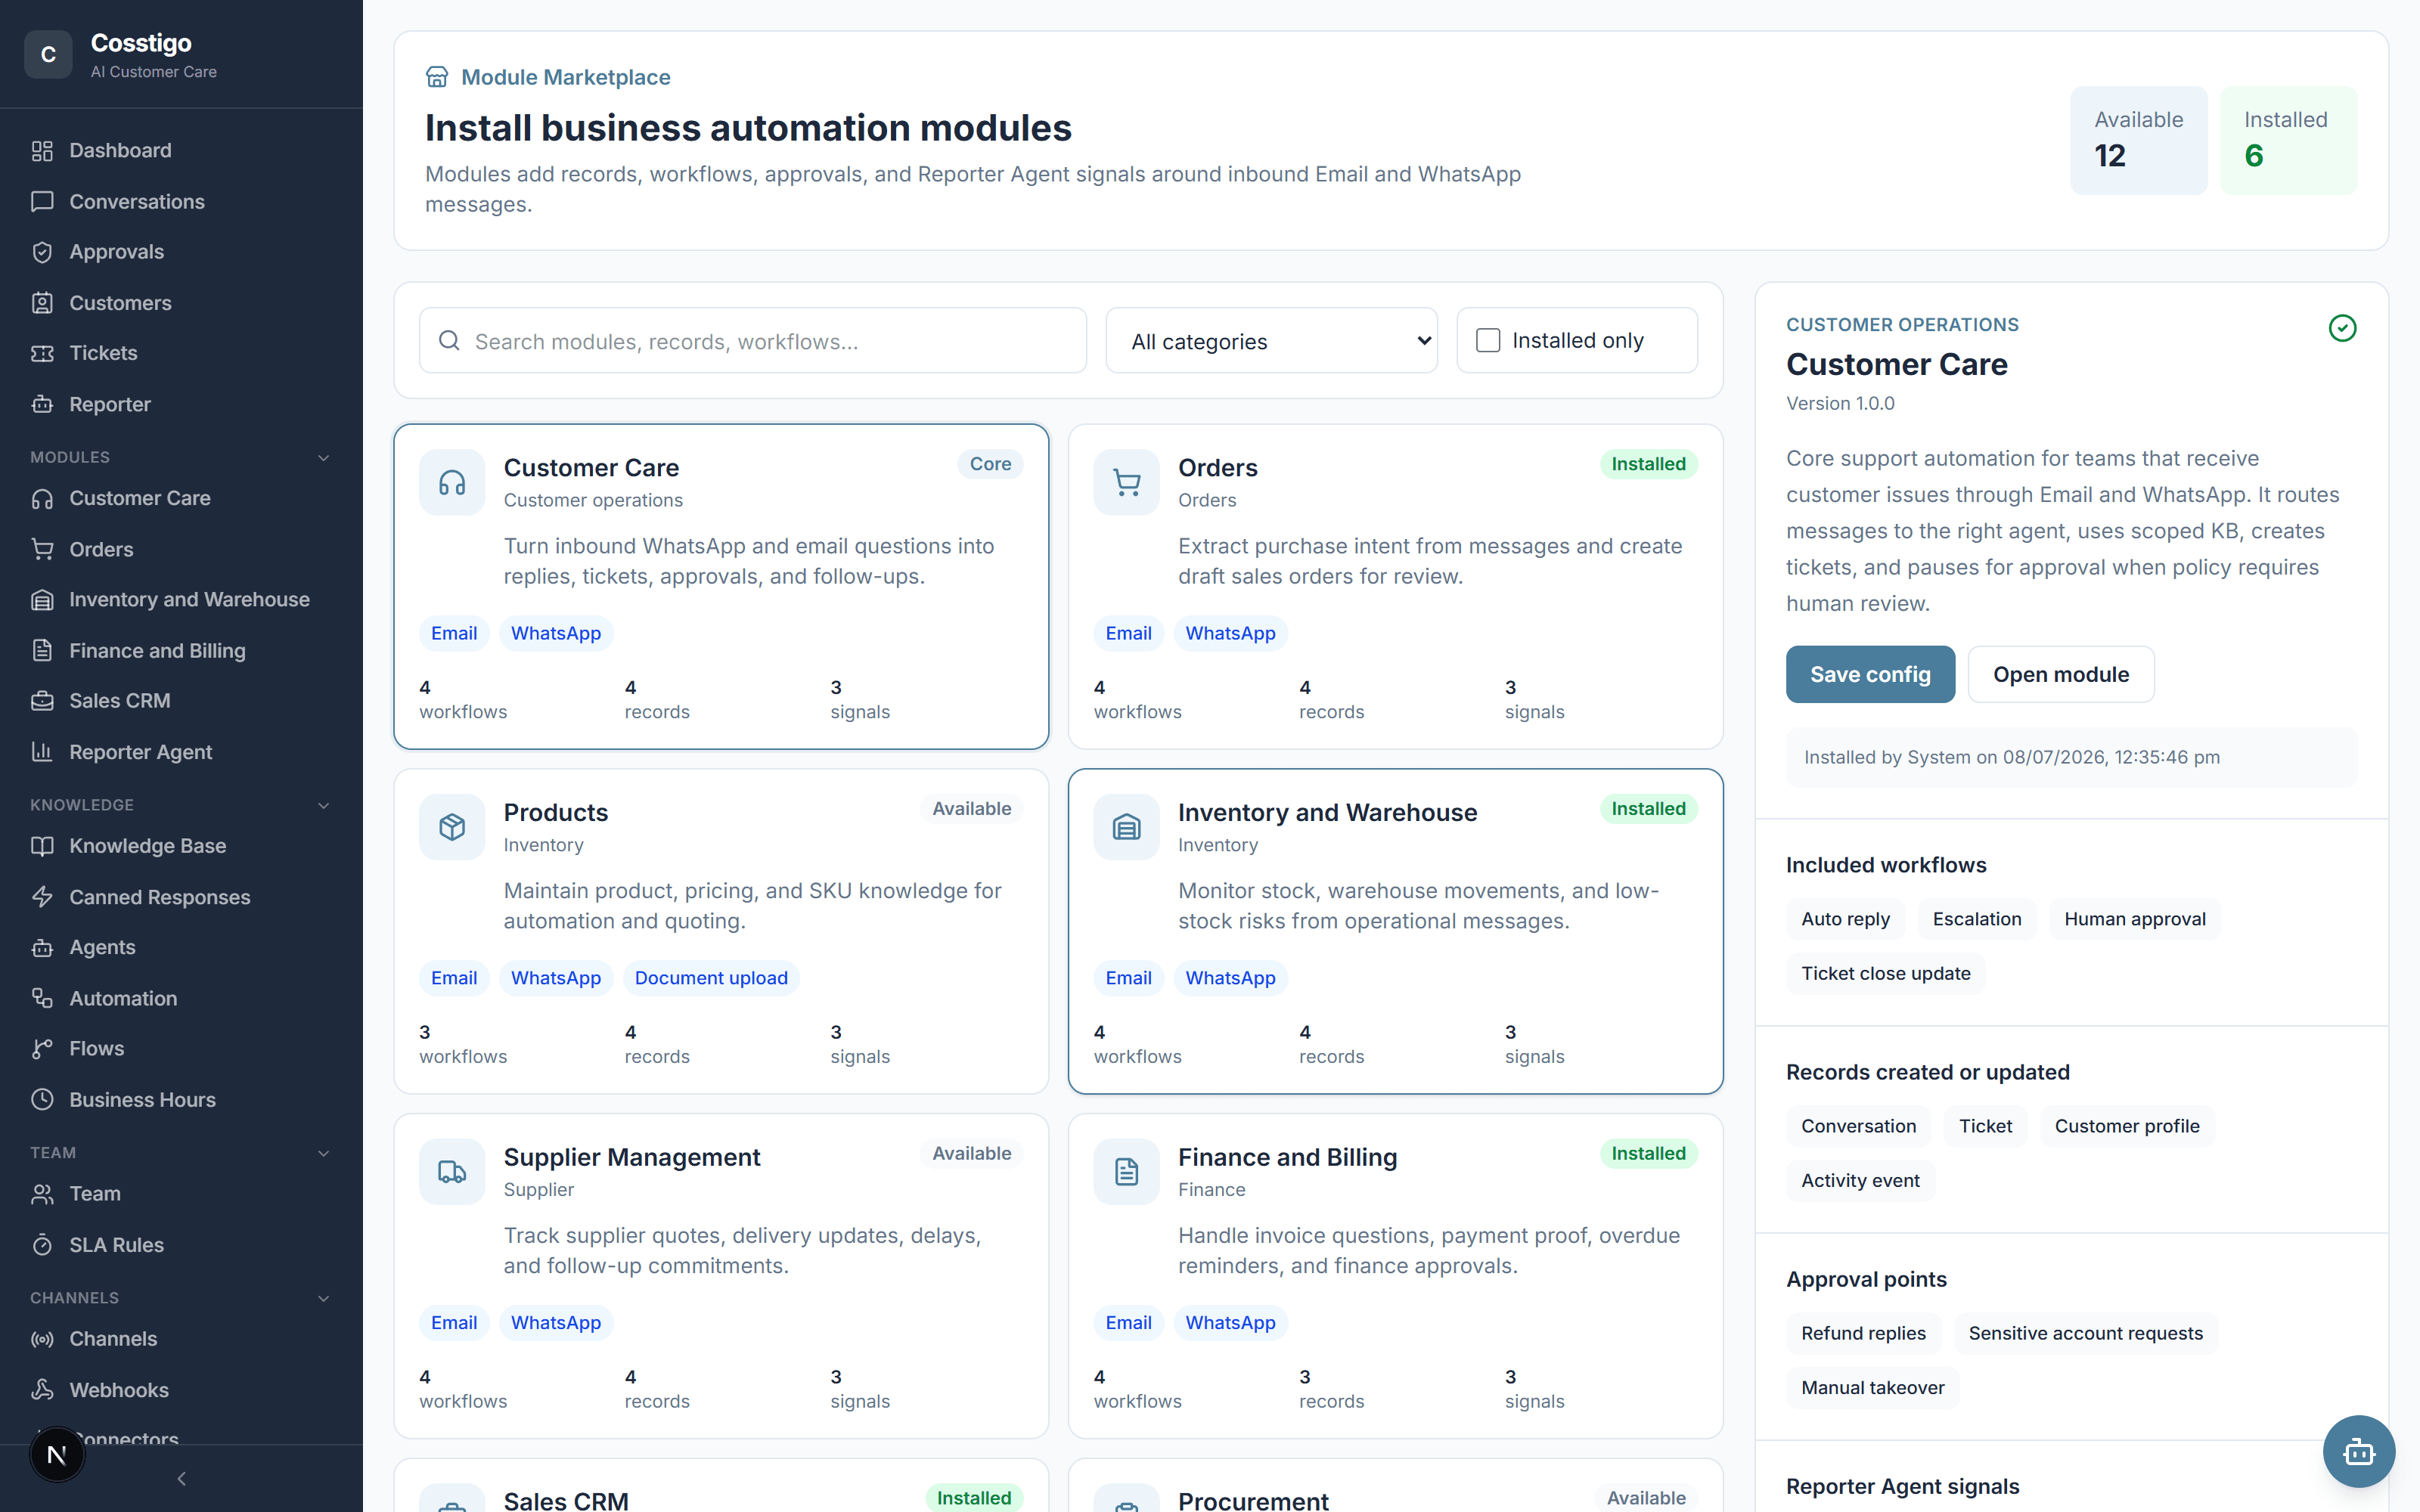
Task: Click the Automation icon in sidebar
Action: [x=42, y=998]
